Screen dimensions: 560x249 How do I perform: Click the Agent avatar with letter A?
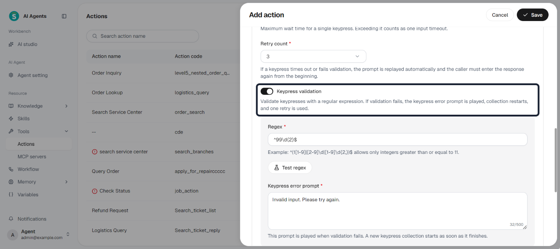point(12,234)
